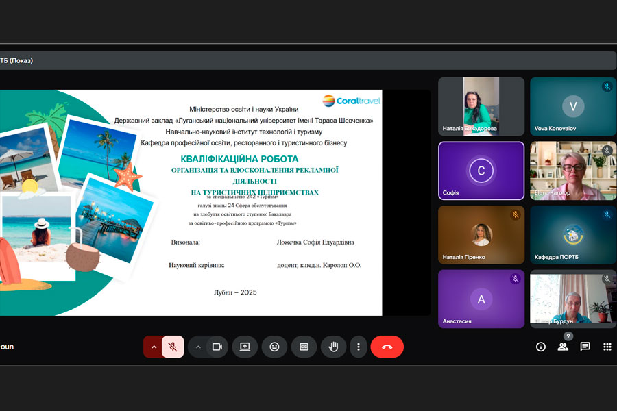The width and height of the screenshot is (617, 411).
Task: Click the Coral travel logo on the slide
Action: tap(352, 101)
